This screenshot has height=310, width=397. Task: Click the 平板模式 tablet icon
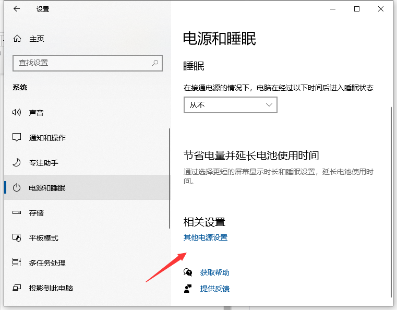(x=17, y=238)
